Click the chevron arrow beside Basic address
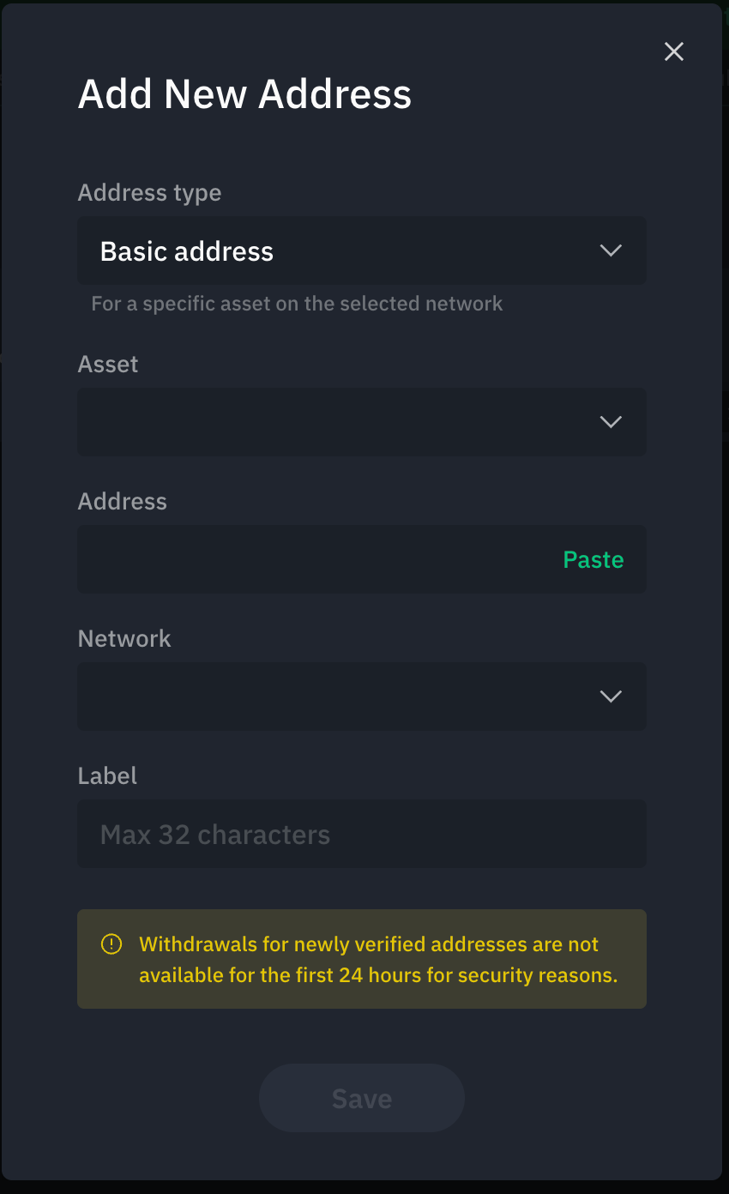Image resolution: width=729 pixels, height=1194 pixels. tap(611, 250)
